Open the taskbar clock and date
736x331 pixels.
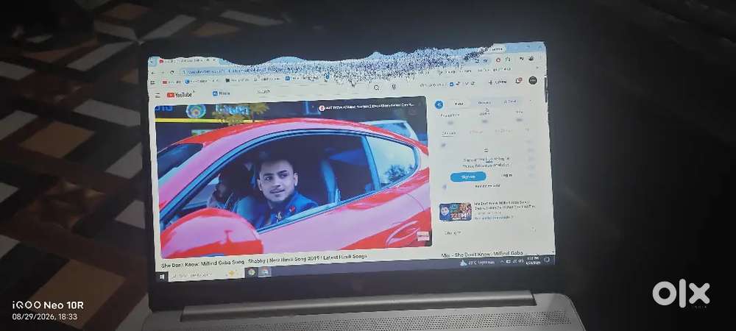coord(533,260)
